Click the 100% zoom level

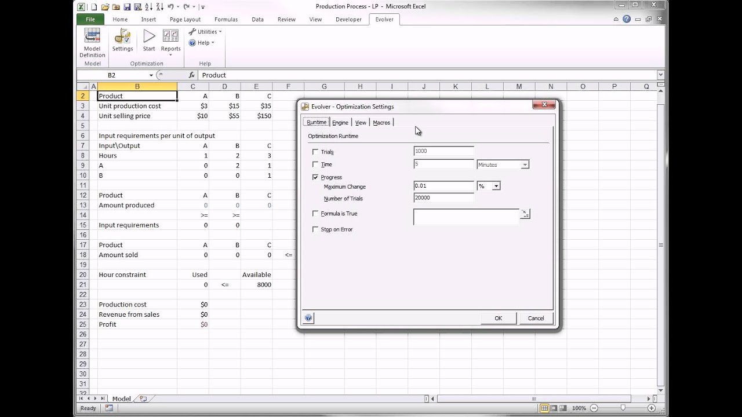(x=579, y=408)
